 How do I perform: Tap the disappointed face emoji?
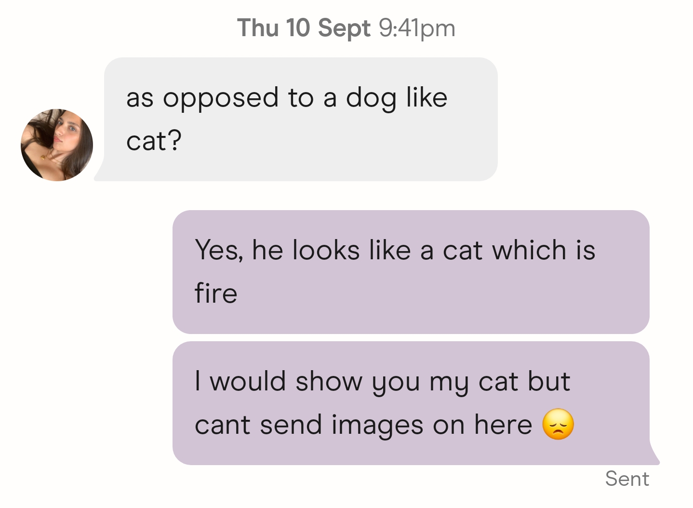pos(558,425)
